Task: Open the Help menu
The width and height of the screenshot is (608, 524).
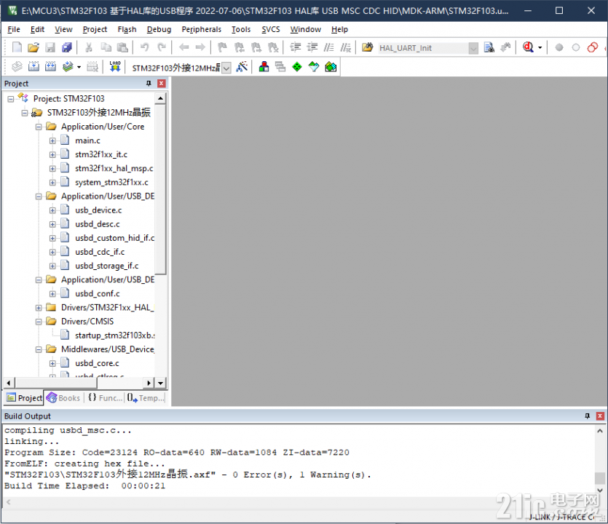Action: [339, 29]
